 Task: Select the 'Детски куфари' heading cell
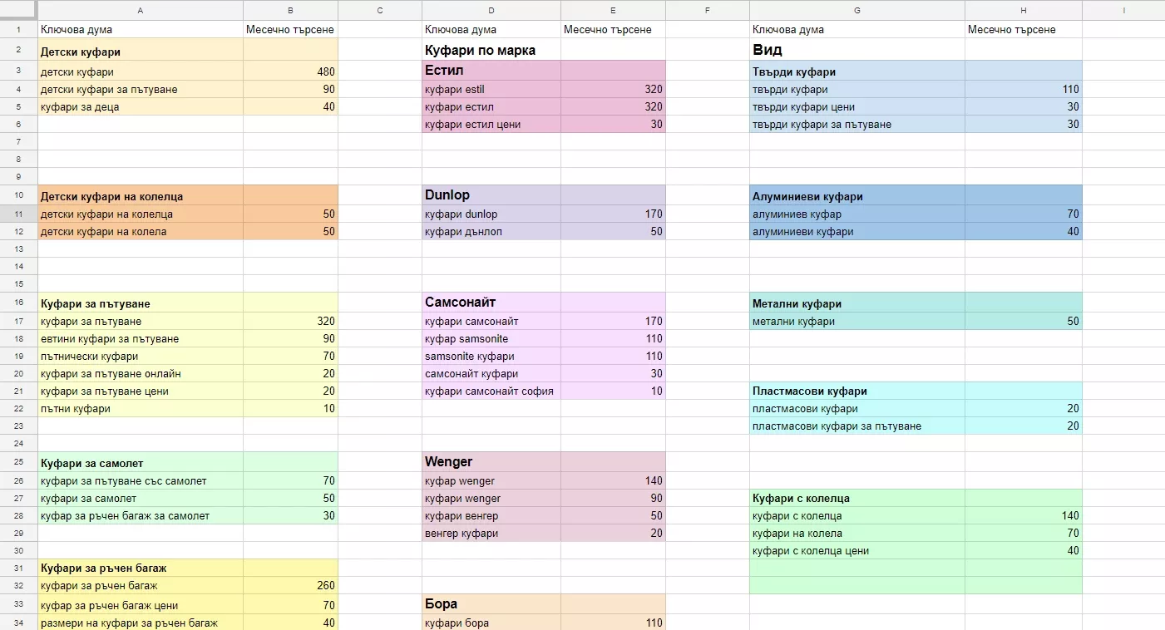tap(141, 50)
